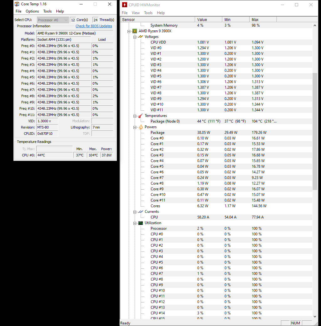Screen dimensions: 321x326
Task: Open Core Temp Help menu
Action: [60, 11]
